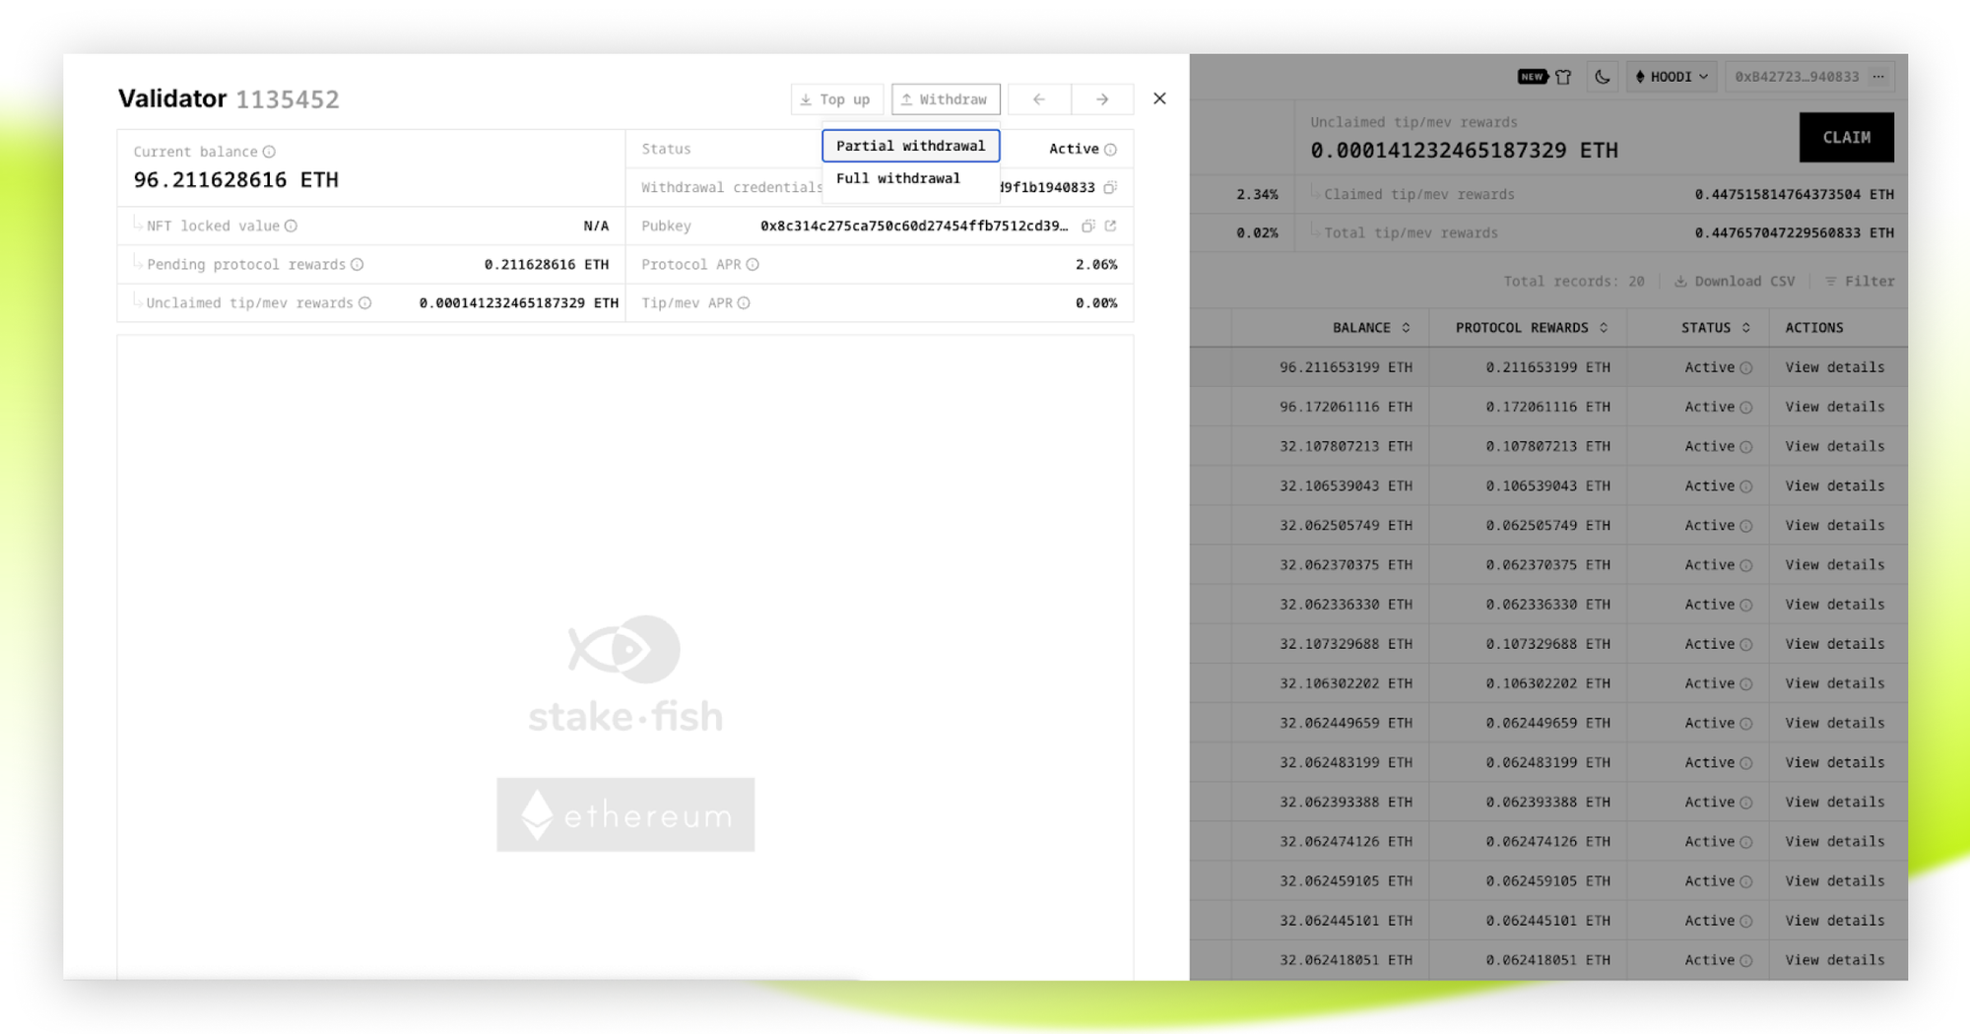Open the Filter option
The width and height of the screenshot is (1970, 1034).
[x=1860, y=282]
